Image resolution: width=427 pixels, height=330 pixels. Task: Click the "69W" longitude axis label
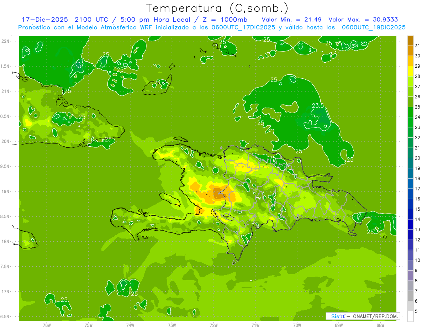(338, 325)
